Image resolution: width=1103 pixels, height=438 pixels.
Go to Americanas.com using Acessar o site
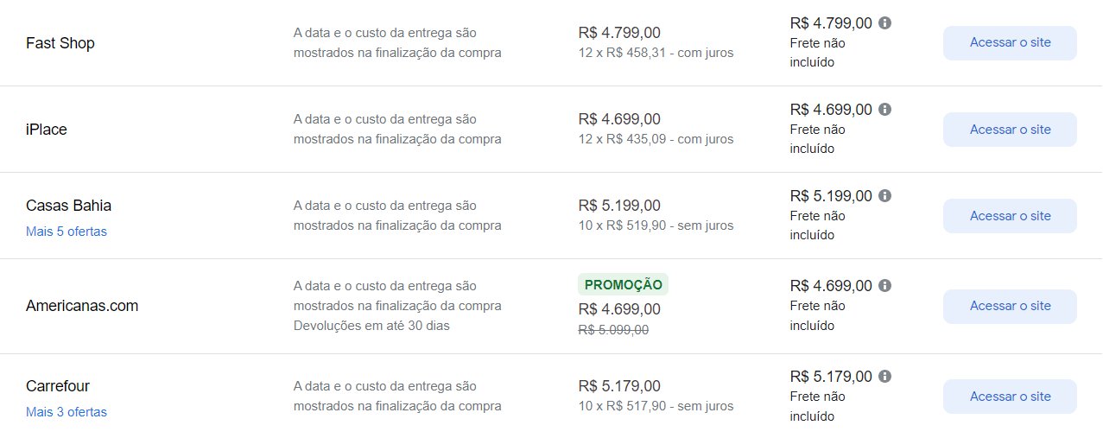click(x=1010, y=306)
